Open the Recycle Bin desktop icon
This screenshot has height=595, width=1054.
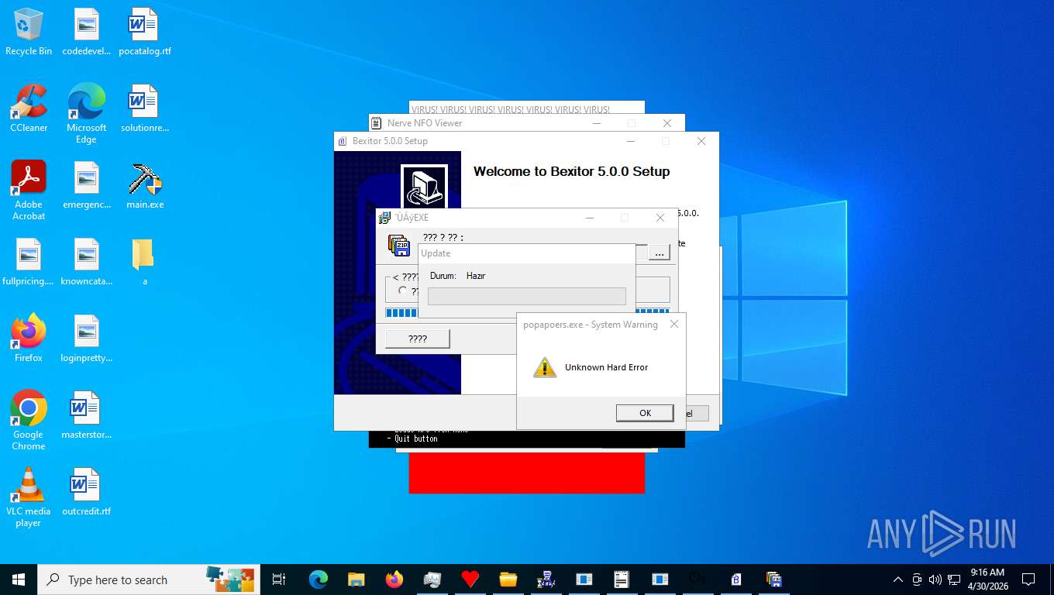29,32
